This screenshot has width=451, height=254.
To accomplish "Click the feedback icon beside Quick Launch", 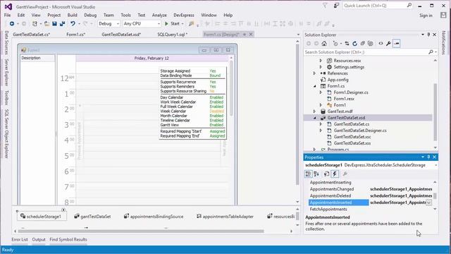I will tap(336, 6).
